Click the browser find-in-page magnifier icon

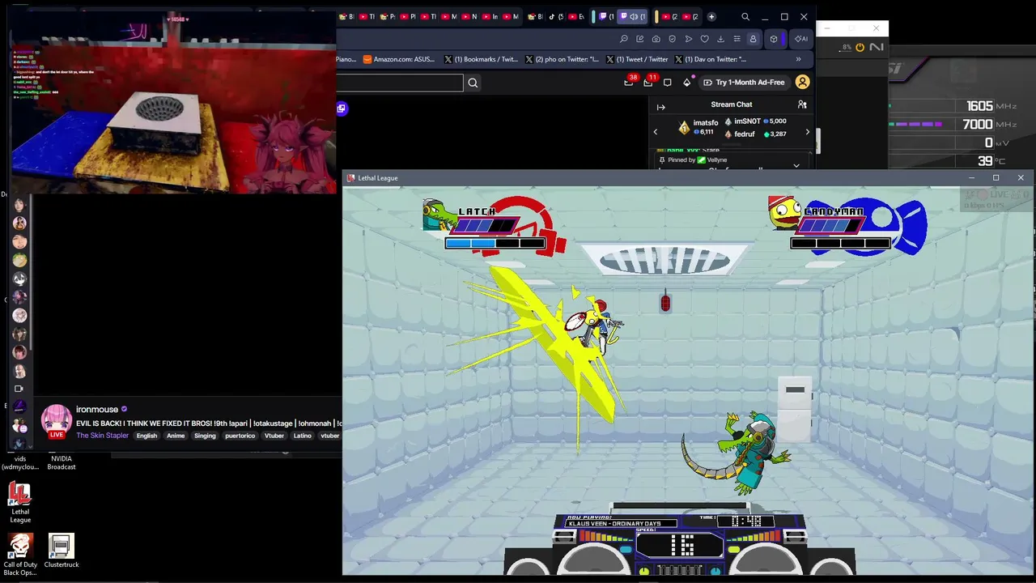(x=623, y=39)
